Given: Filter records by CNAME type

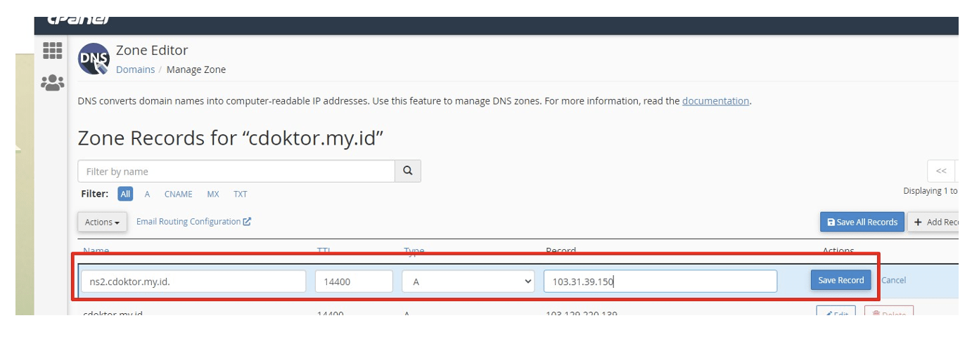Looking at the screenshot, I should point(179,194).
